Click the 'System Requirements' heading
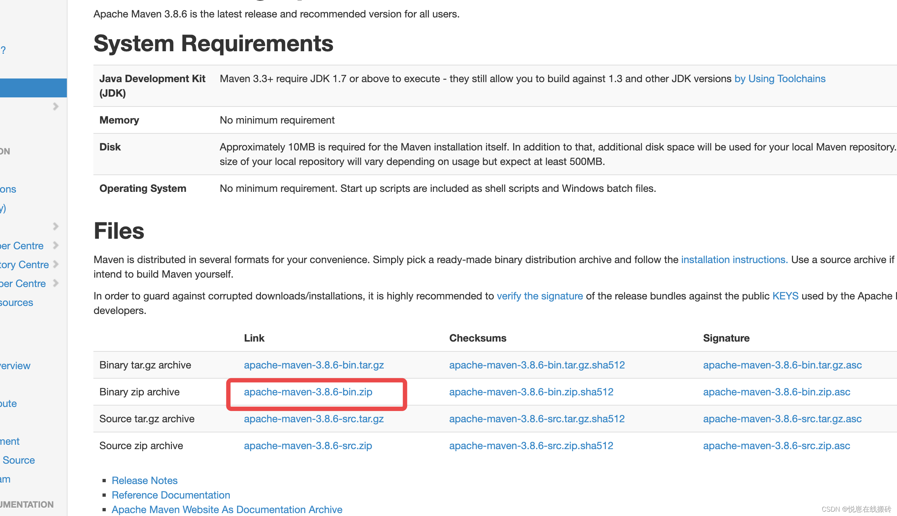Screen dimensions: 897x516 pos(213,44)
